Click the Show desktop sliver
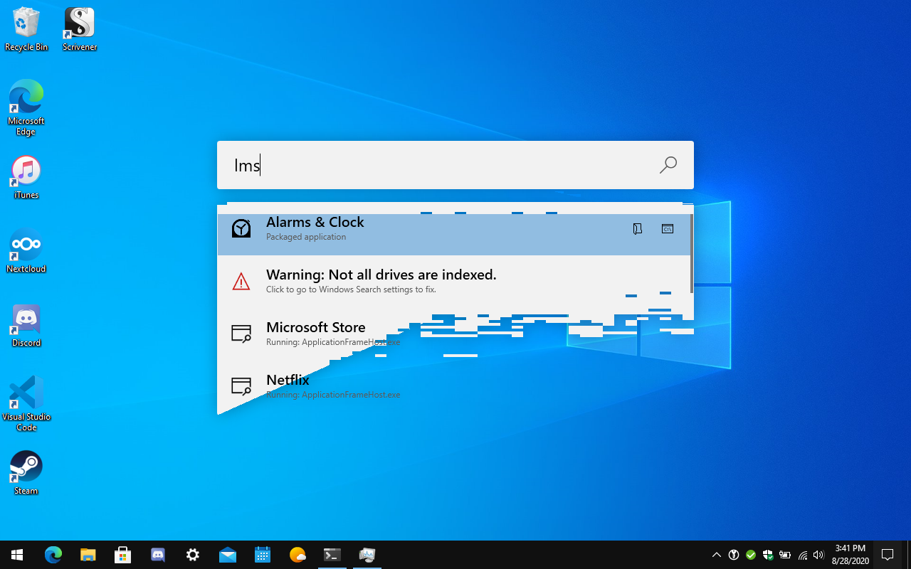 click(908, 555)
